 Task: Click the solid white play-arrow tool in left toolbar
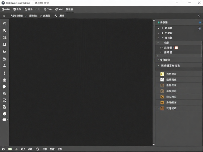[4, 86]
